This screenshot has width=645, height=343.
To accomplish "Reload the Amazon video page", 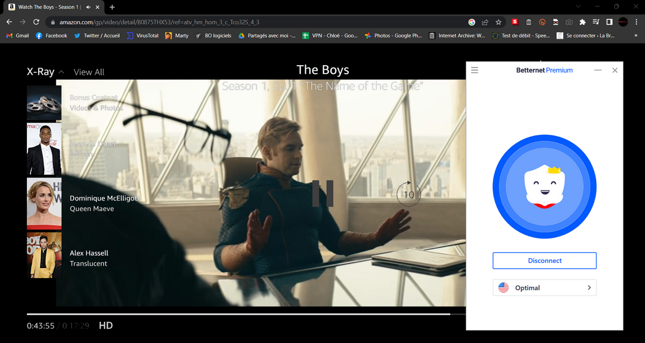I will (x=36, y=22).
